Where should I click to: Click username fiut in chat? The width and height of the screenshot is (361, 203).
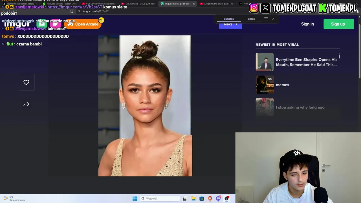[10, 44]
